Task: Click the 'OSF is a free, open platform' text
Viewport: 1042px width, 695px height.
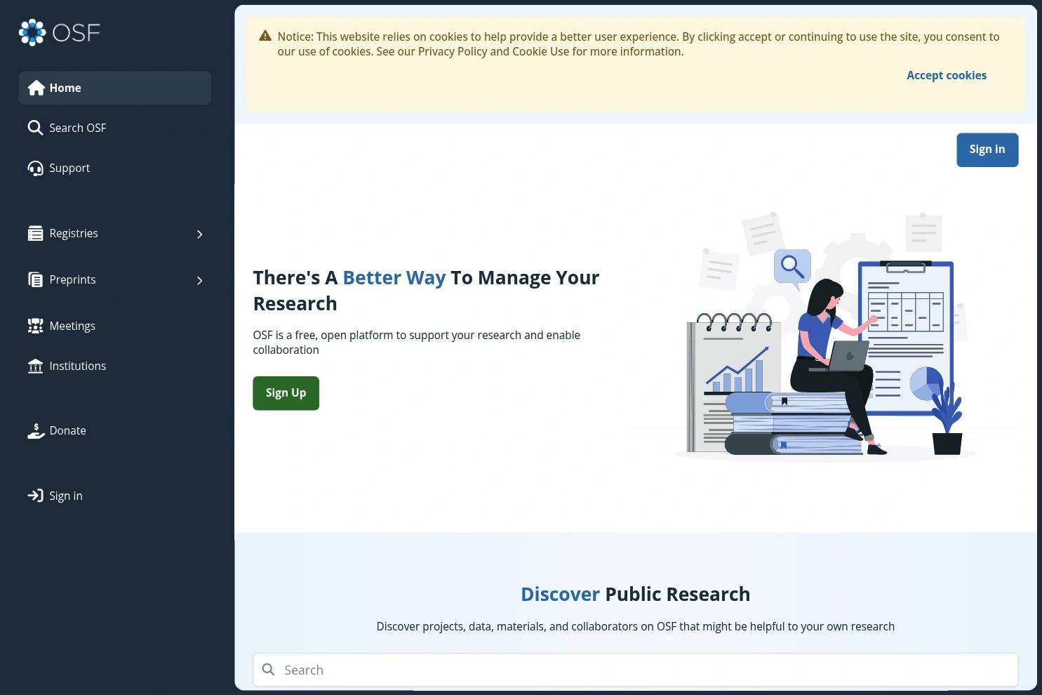Action: (417, 343)
